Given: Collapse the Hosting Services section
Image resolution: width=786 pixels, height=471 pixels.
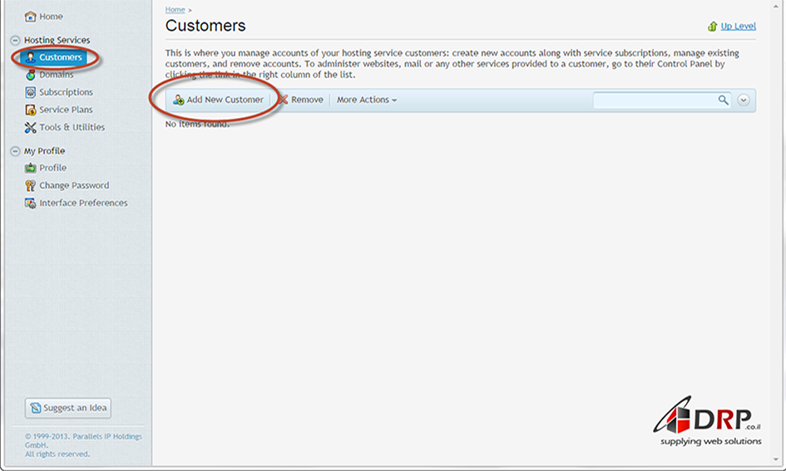Looking at the screenshot, I should [15, 40].
